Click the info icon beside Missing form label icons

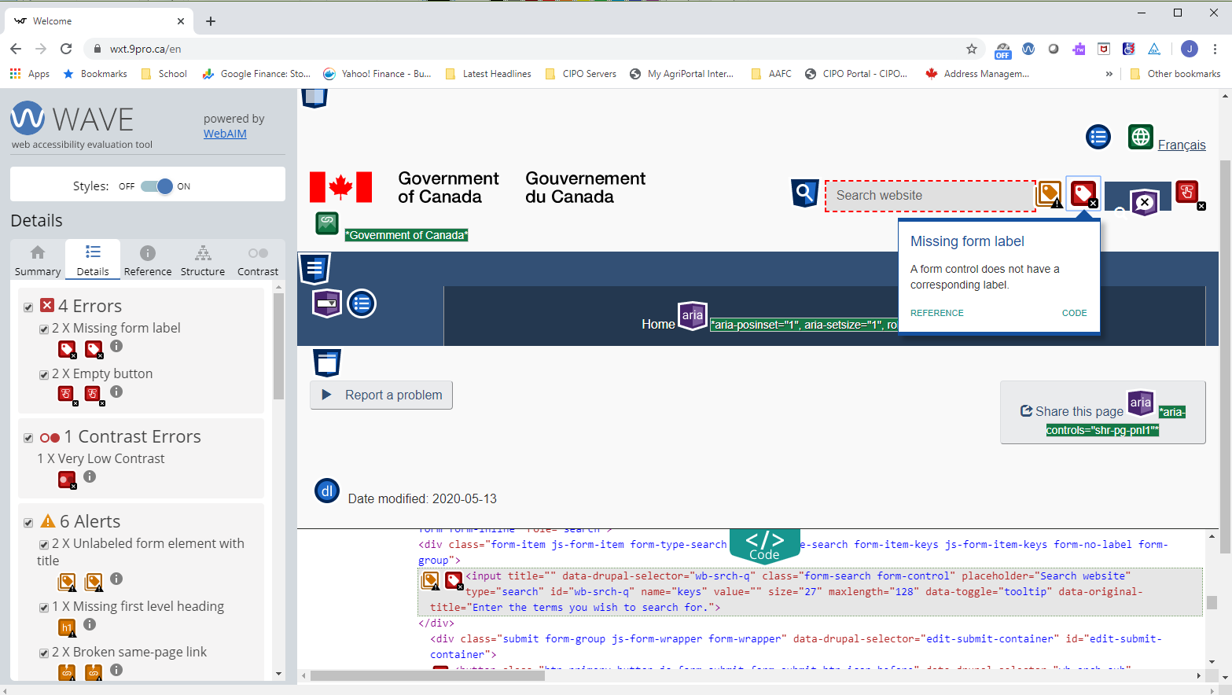pyautogui.click(x=116, y=346)
